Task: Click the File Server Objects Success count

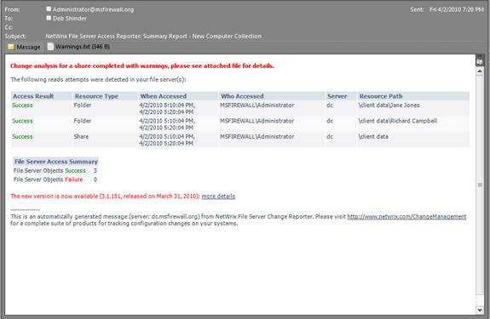Action: 95,170
